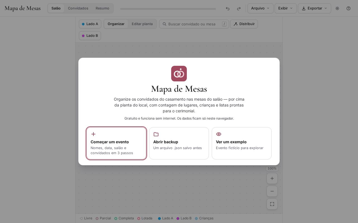358x223 pixels.
Task: Click the eye icon on Ver um exemplo
Action: (219, 134)
